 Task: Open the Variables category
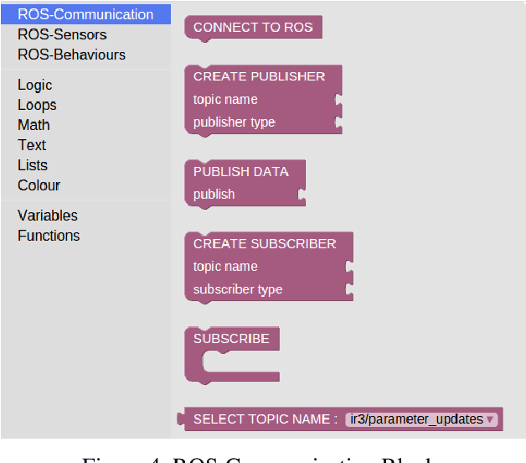click(47, 216)
